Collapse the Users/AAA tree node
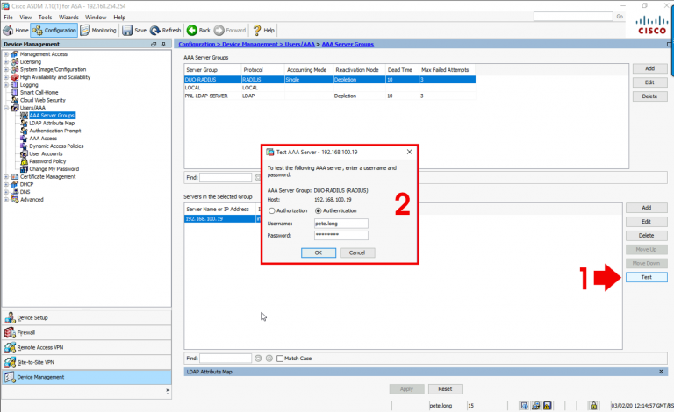This screenshot has height=412, width=674. point(6,108)
